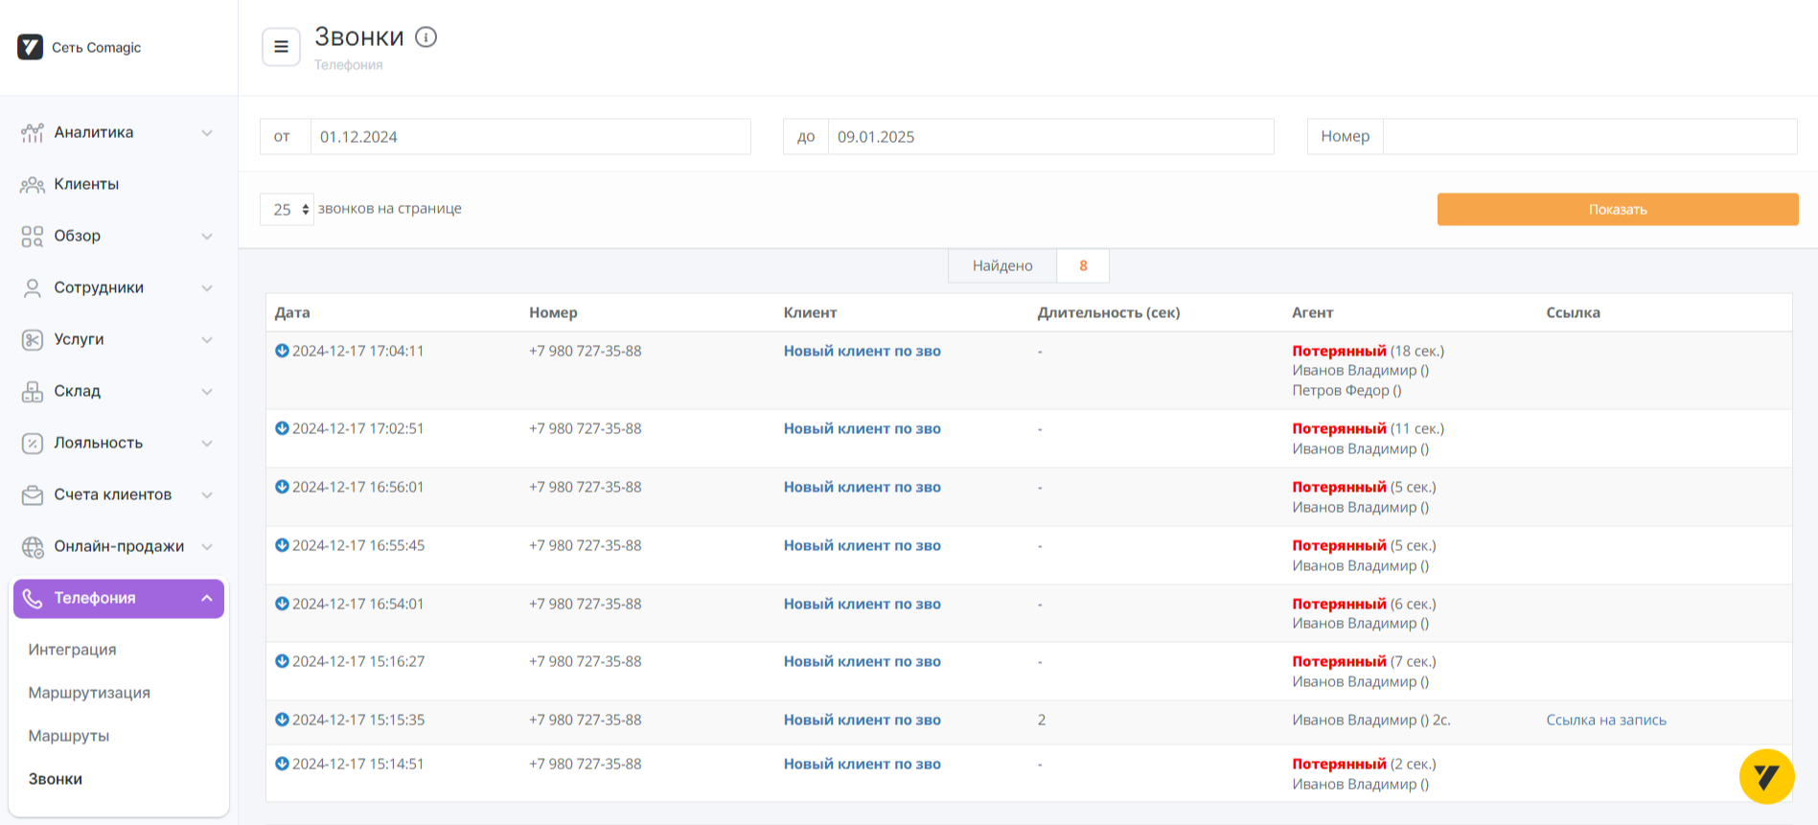
Task: Click incoming call icon for 15:16:27 call
Action: pos(282,661)
